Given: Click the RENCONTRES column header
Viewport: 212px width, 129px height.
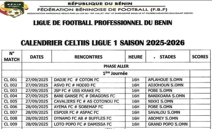Looking at the screenshot, I should pos(88,57).
